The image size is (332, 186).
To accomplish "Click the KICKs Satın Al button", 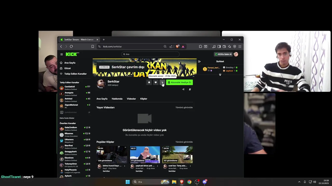I will 223,54.
